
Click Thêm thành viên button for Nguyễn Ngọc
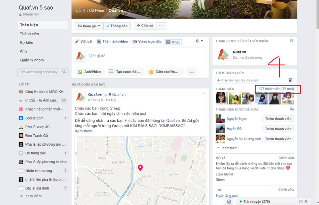point(278,119)
